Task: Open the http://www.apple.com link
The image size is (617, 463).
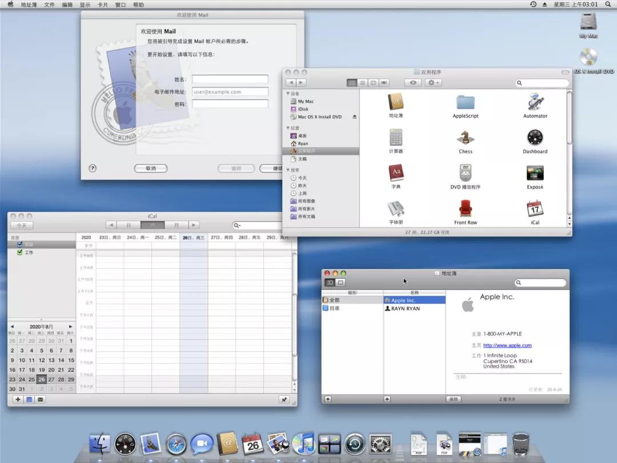Action: [x=507, y=345]
